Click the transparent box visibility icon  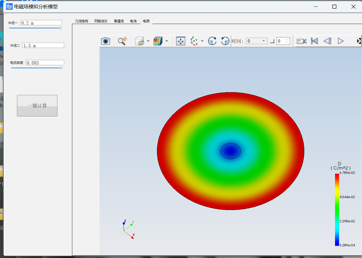pos(139,41)
